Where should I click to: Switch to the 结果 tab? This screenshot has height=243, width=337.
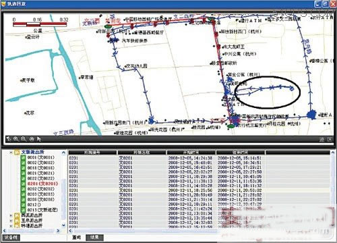coord(94,237)
